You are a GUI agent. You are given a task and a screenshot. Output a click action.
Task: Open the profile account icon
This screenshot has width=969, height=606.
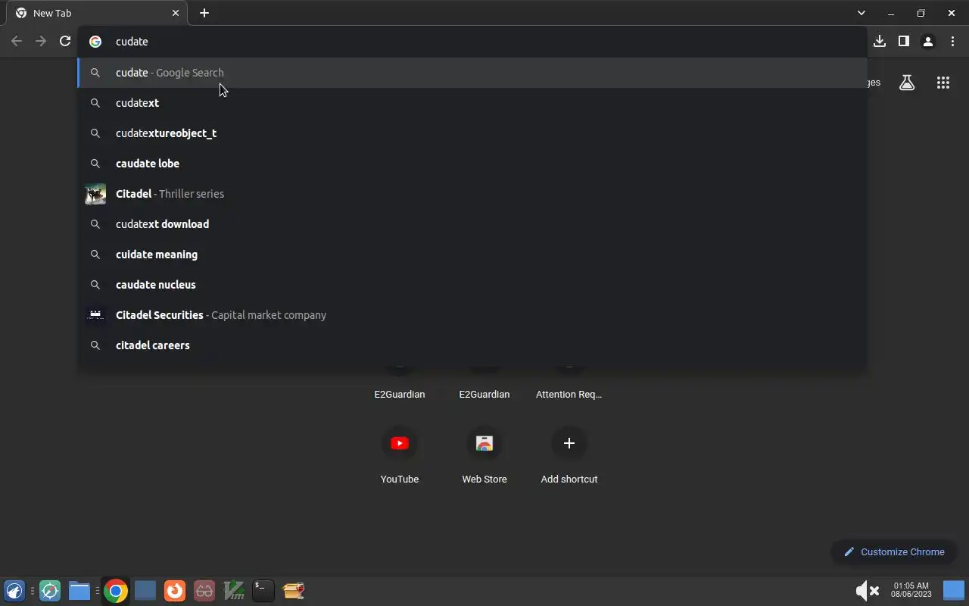[927, 42]
